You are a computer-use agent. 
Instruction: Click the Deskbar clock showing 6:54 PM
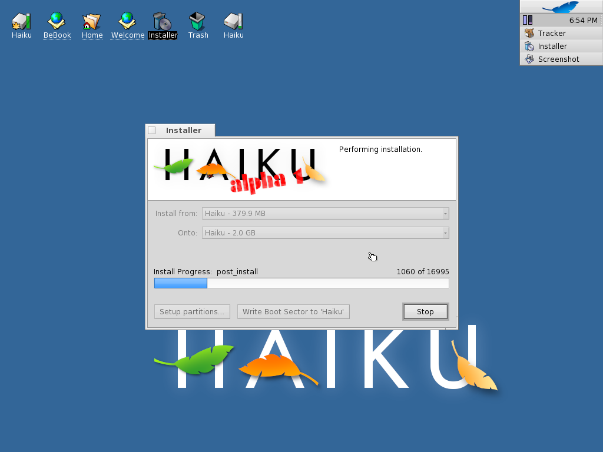(583, 21)
